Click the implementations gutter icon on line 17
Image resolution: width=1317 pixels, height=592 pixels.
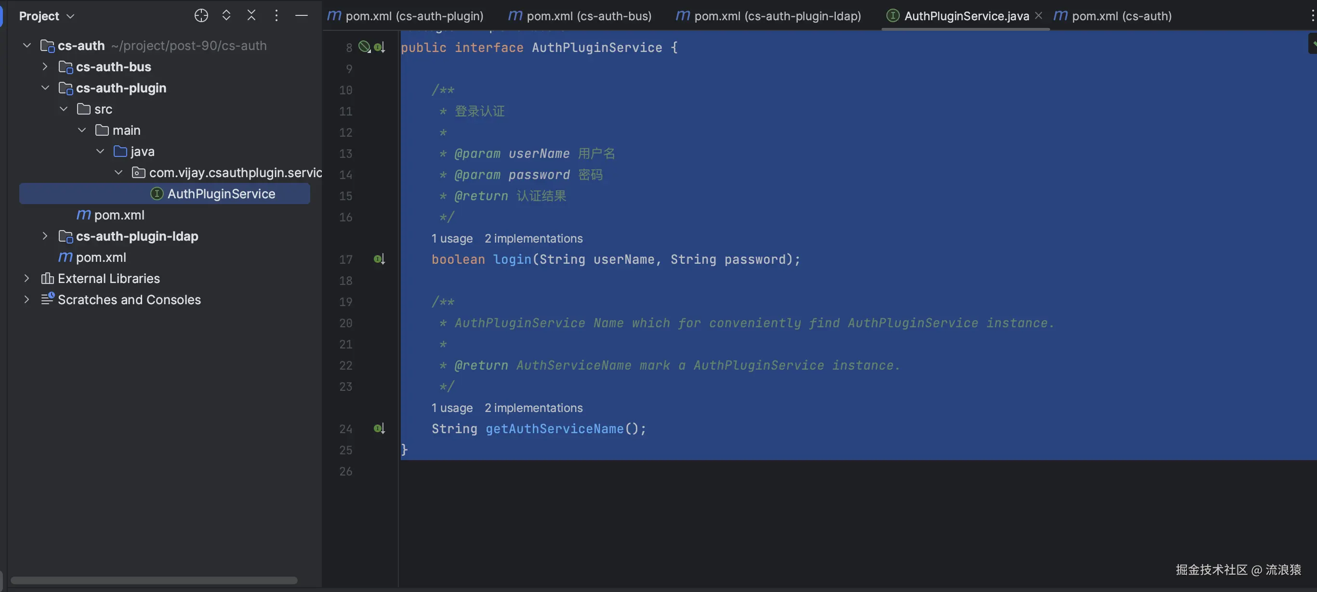[379, 259]
